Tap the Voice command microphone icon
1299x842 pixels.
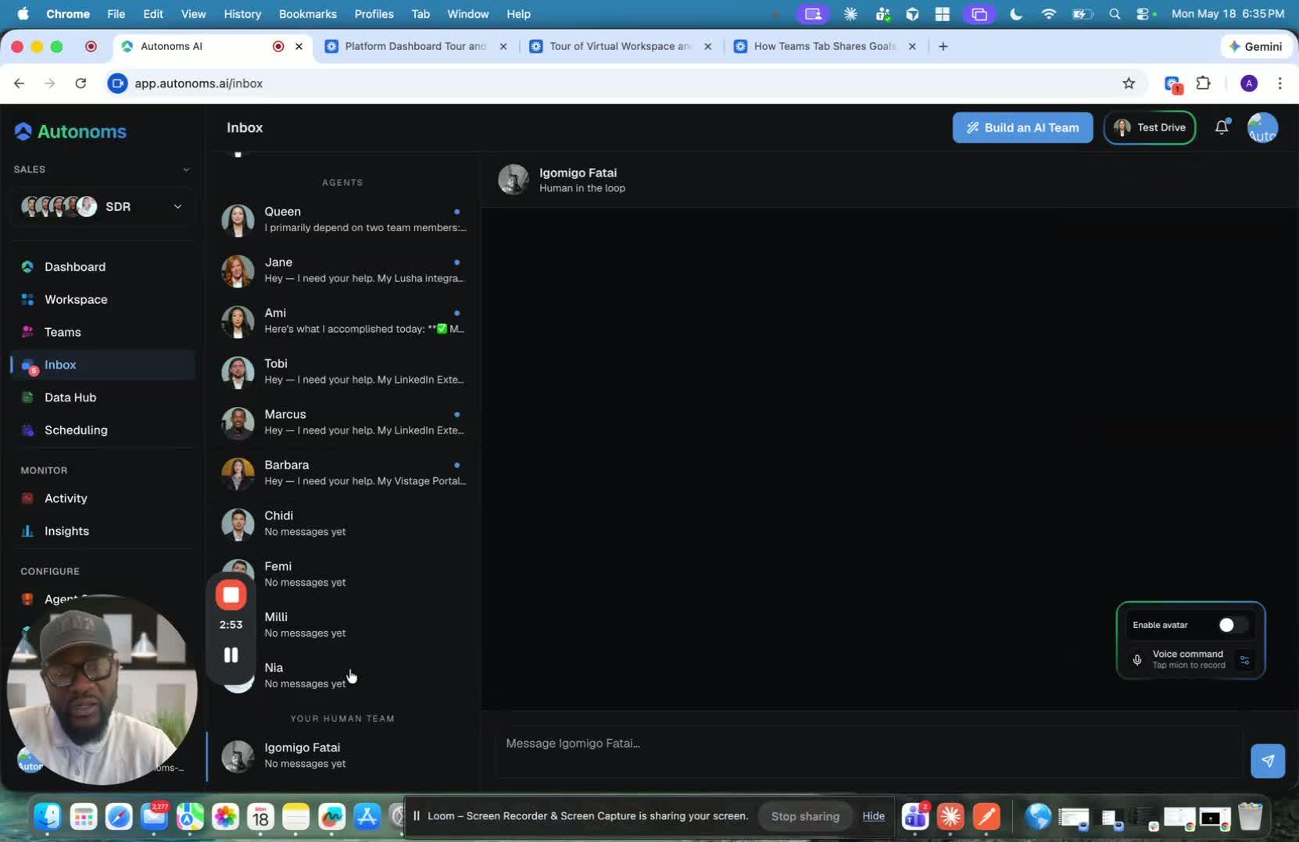point(1137,660)
